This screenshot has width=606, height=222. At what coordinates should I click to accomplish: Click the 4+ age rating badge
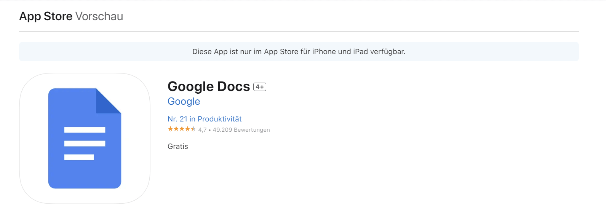[260, 87]
